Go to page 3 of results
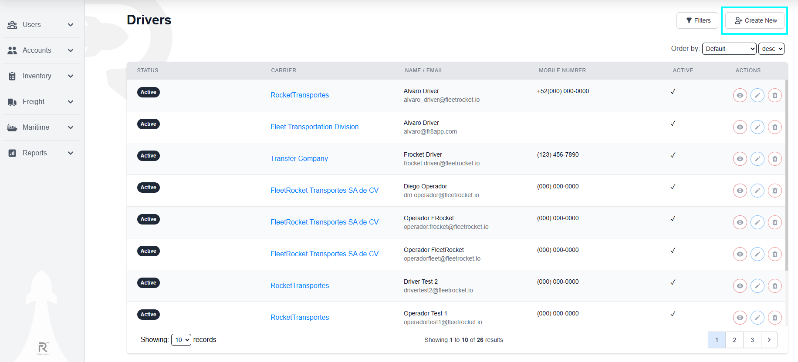The image size is (798, 362). pos(752,340)
